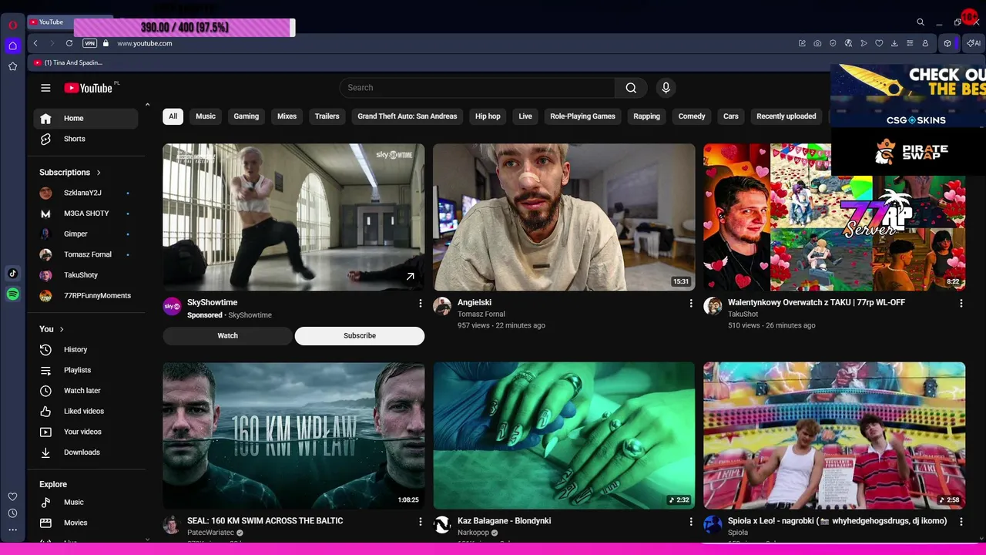Select the Recently uploaded chip
The width and height of the screenshot is (986, 555).
[786, 116]
